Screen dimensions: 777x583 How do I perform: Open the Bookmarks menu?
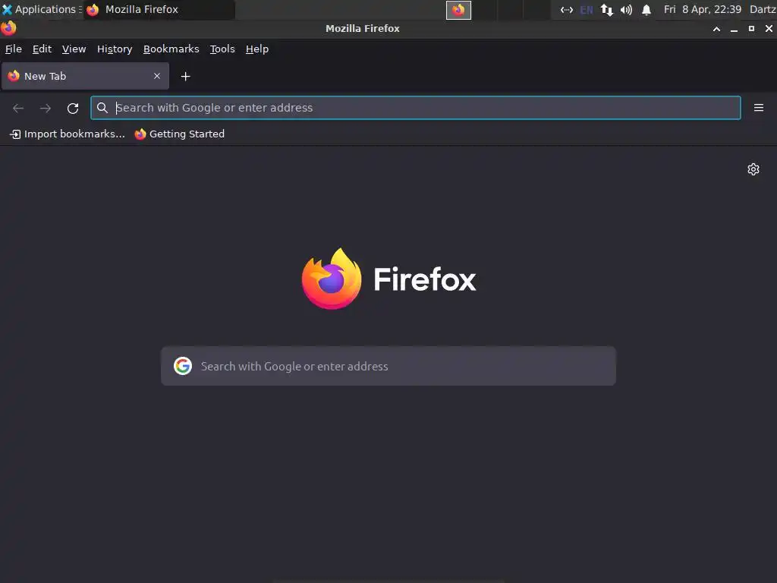point(171,49)
